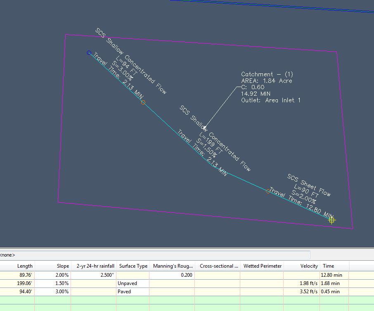The image size is (374, 311).
Task: Click the yellow crosshair outlet marker
Action: 331,220
